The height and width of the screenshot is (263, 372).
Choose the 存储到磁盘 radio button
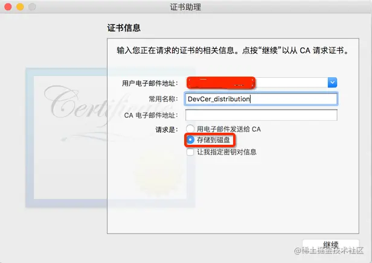(190, 140)
